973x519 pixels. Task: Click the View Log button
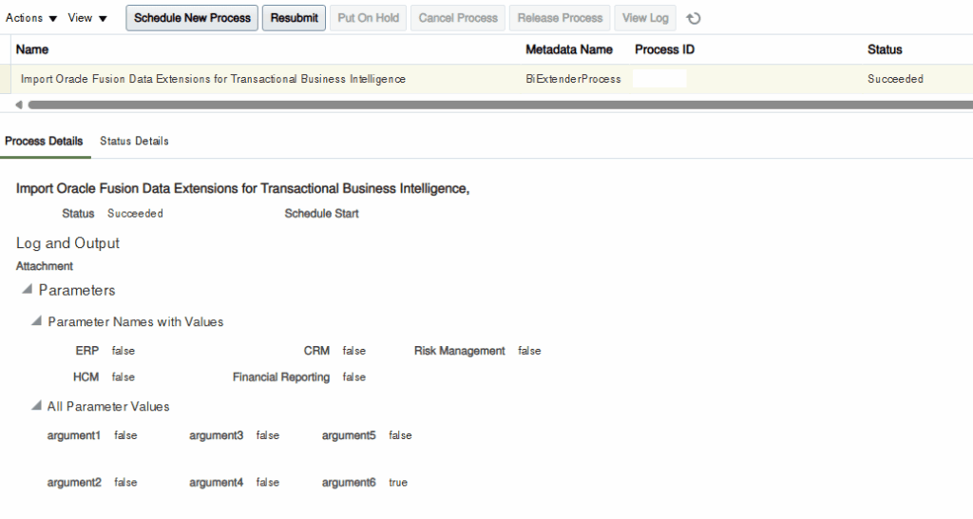645,18
